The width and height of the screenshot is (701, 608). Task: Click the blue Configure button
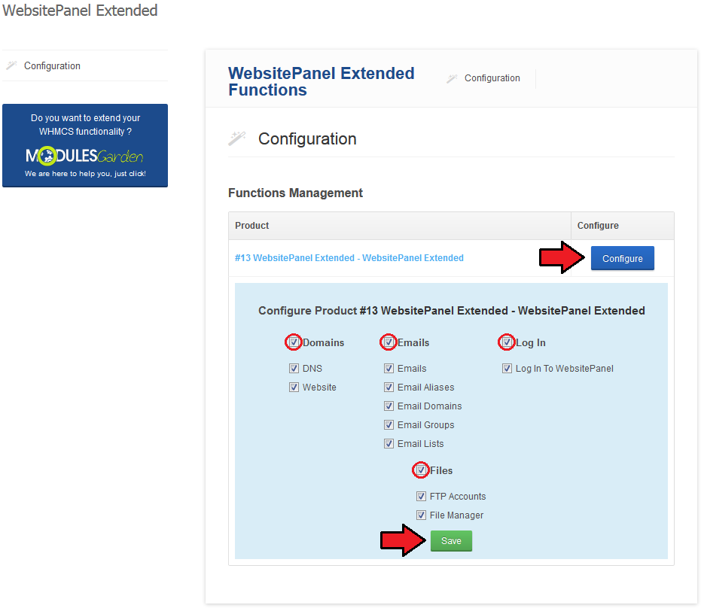point(622,258)
